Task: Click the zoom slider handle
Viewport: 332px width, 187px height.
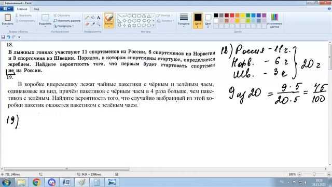Action: click(314, 174)
